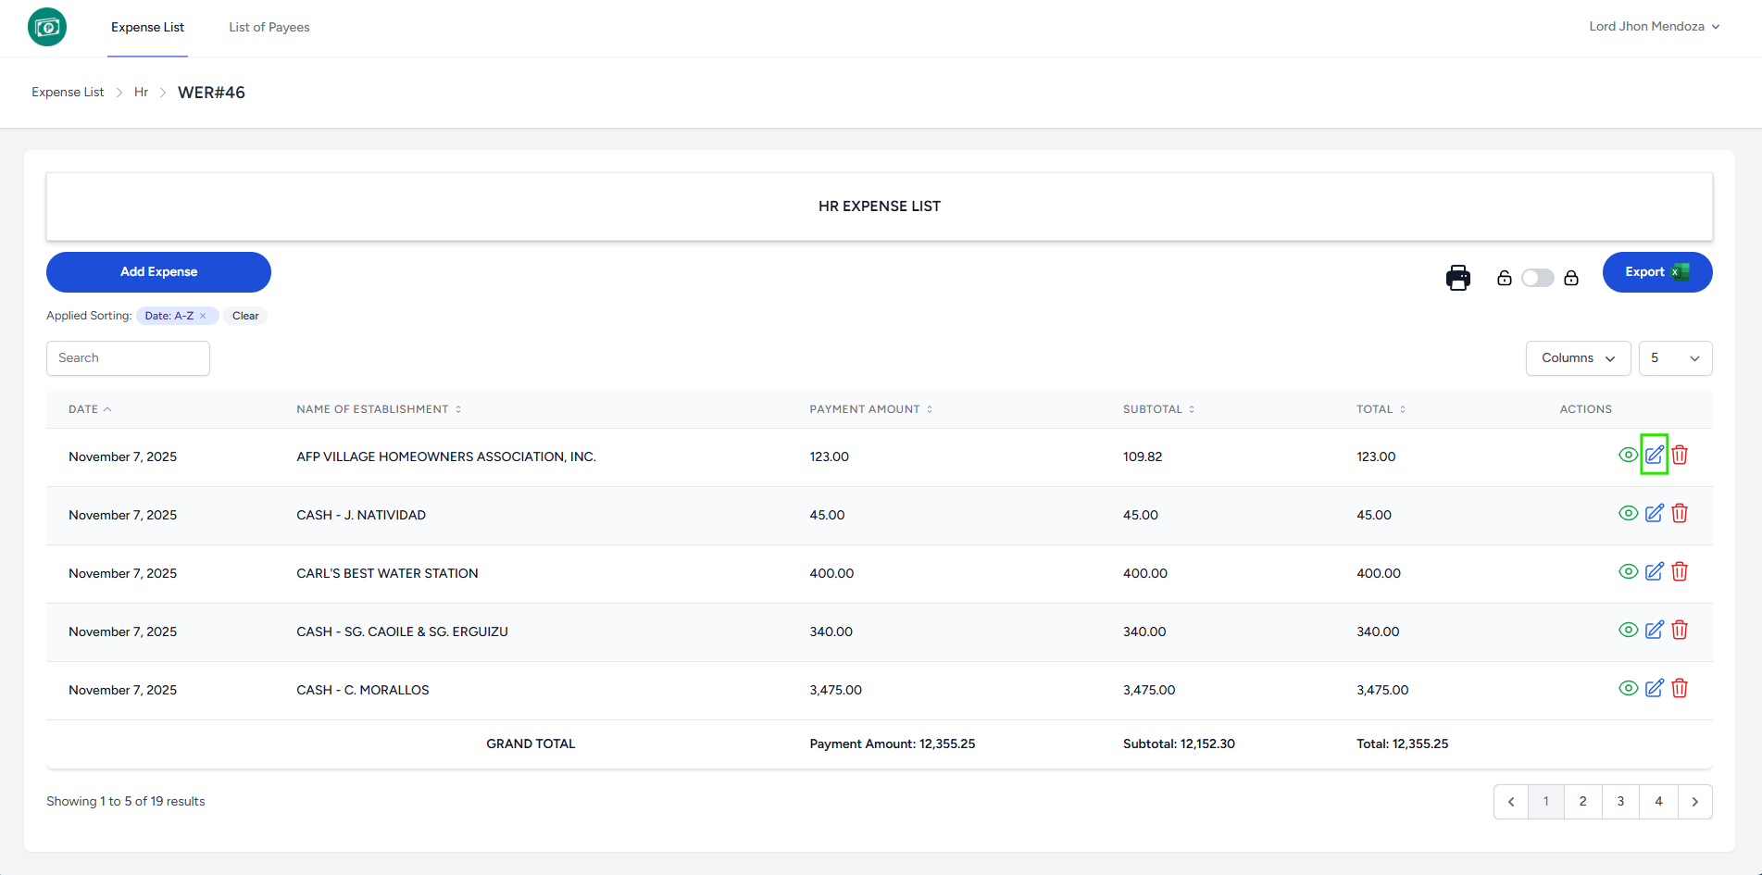
Task: Focus the Search input field
Action: pos(128,358)
